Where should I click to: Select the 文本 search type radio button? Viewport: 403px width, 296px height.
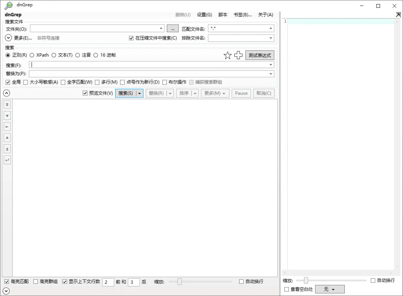(54, 55)
